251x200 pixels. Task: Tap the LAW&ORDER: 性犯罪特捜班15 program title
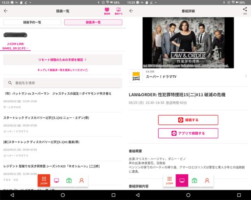[177, 95]
